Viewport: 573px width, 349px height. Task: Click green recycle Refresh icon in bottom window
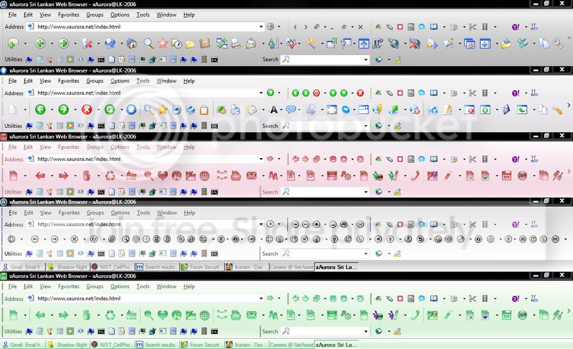point(110,315)
